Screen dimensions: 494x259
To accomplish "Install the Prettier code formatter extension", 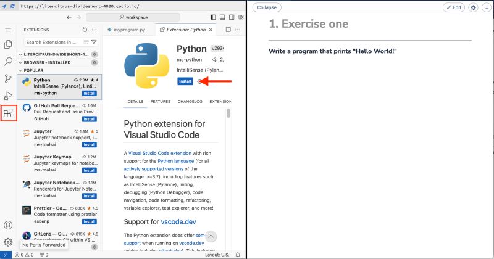I will coord(90,221).
